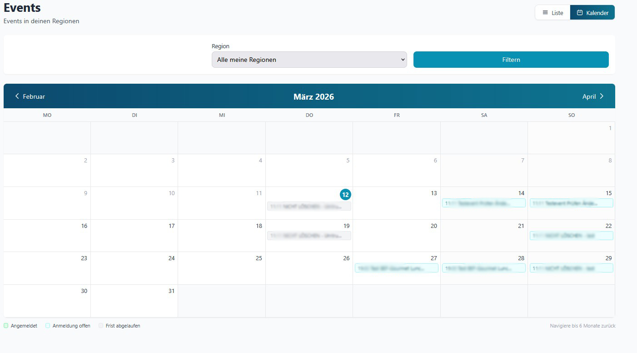This screenshot has height=353, width=637.
Task: Open the event on Thursday 12
Action: coord(309,207)
